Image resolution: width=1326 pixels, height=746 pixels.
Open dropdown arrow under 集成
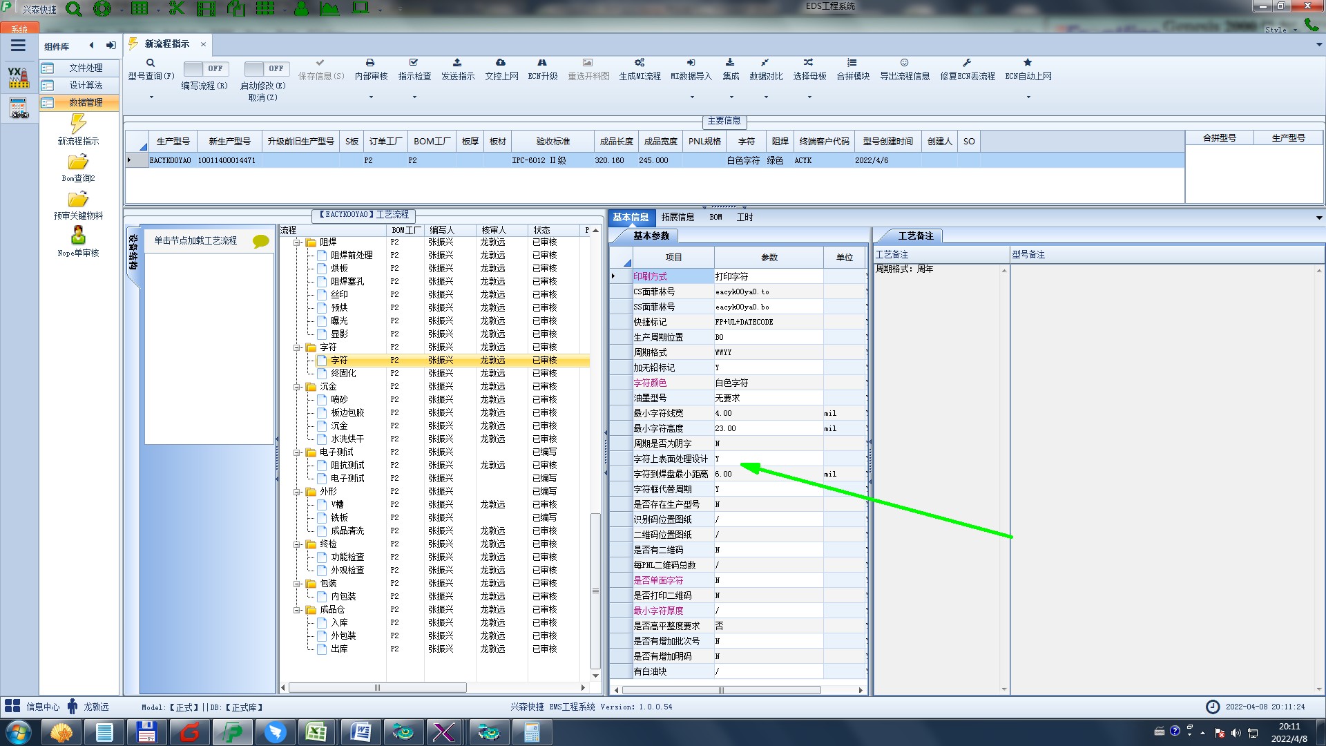(731, 97)
